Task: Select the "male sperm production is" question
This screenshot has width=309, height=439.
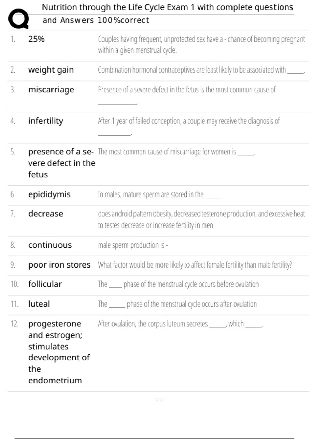Action: coord(133,245)
